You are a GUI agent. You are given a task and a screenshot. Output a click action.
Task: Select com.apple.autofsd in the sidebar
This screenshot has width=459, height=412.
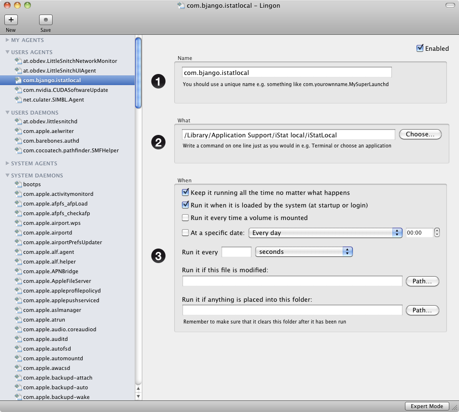click(67, 349)
